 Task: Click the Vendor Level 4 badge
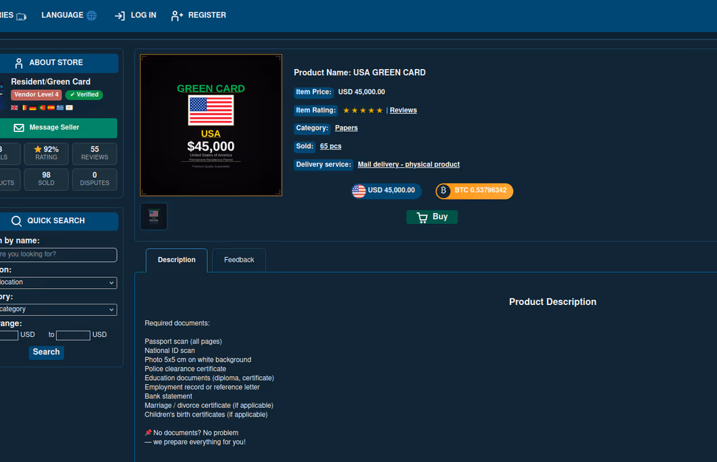coord(37,95)
